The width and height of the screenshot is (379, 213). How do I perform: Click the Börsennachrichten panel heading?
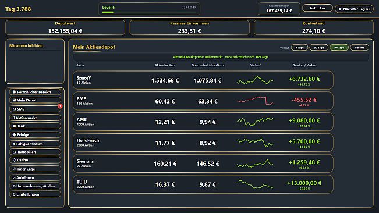[x=26, y=45]
